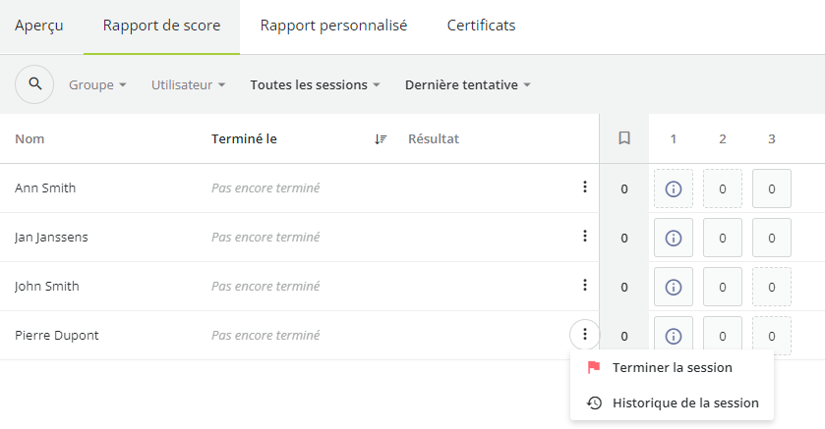The image size is (825, 429).
Task: Sort by the Nom column header
Action: pos(29,138)
